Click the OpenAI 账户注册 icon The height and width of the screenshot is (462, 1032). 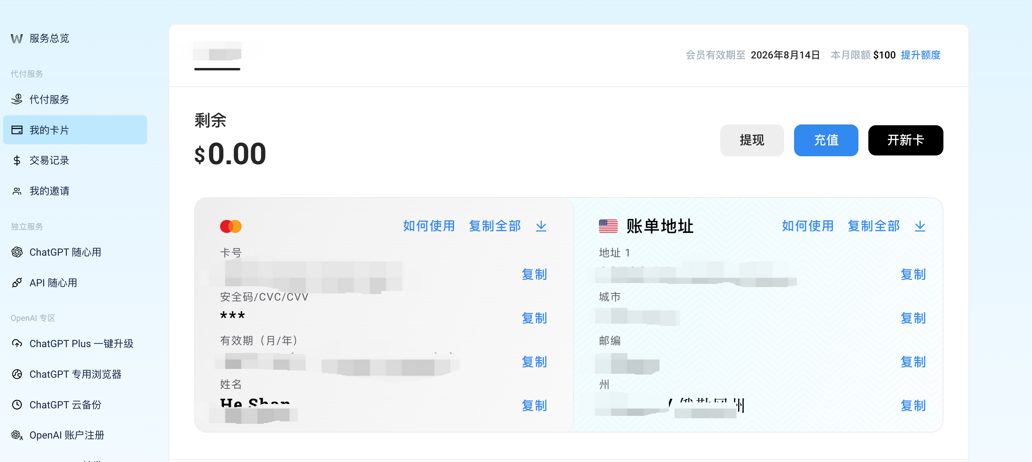coord(17,435)
